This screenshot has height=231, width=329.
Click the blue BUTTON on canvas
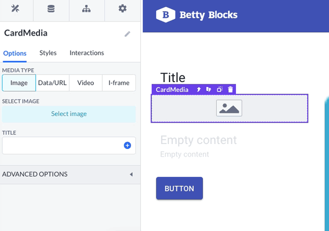[179, 188]
